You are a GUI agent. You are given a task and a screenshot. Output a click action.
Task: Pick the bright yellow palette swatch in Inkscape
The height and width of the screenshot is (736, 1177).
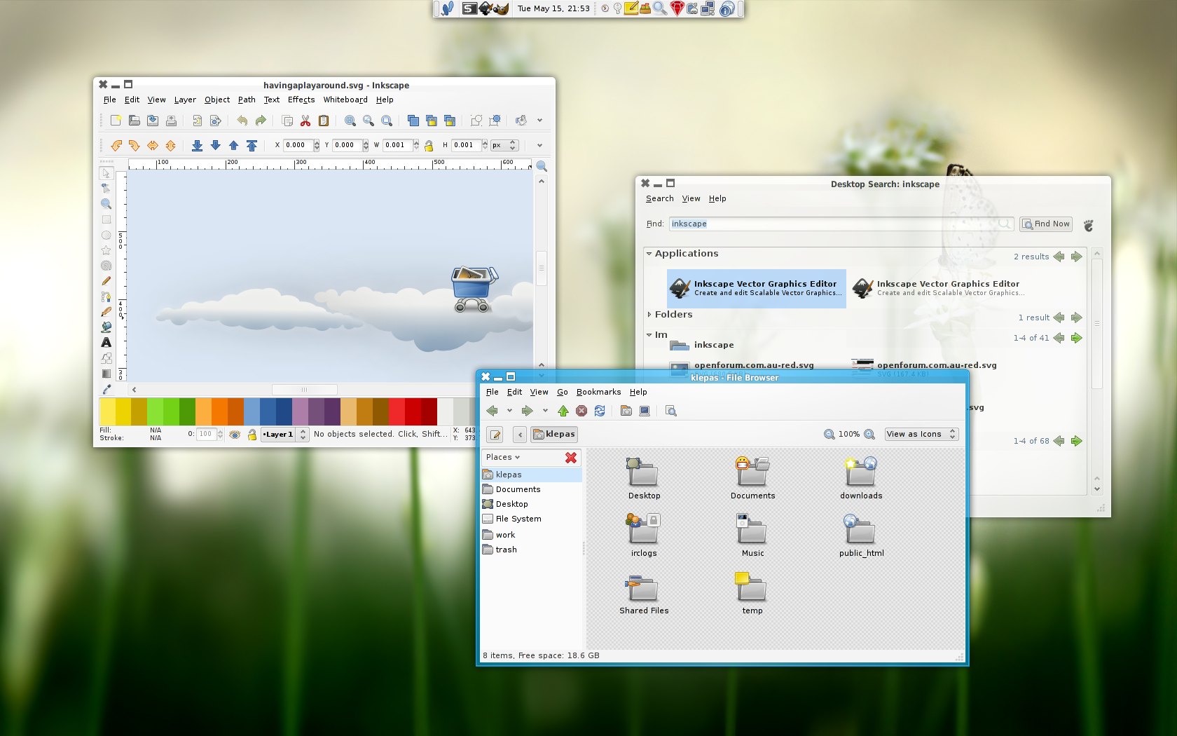(x=123, y=411)
